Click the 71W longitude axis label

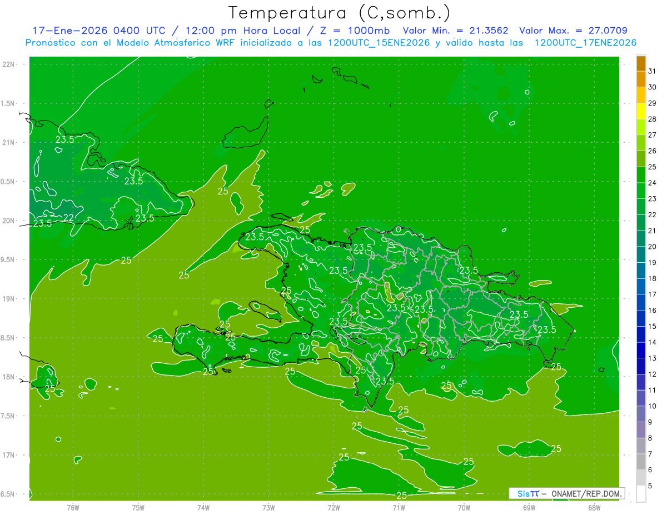coord(399,507)
